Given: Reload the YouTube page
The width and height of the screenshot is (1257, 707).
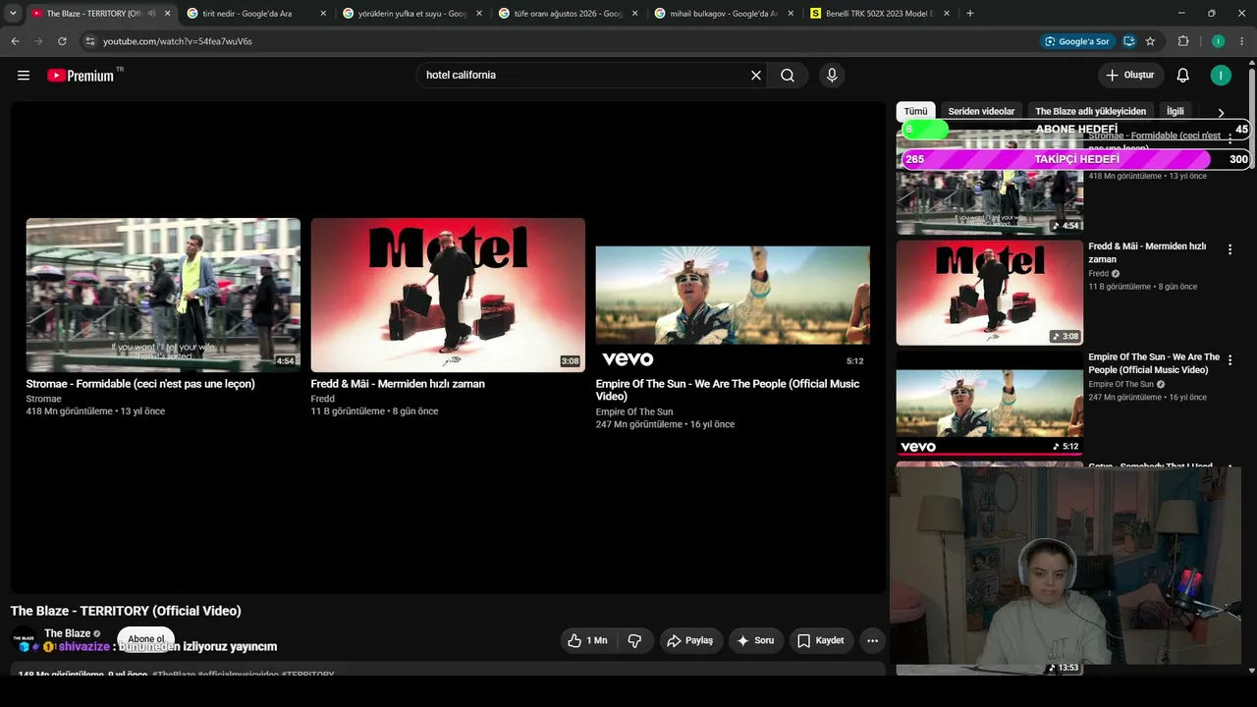Looking at the screenshot, I should coord(62,41).
